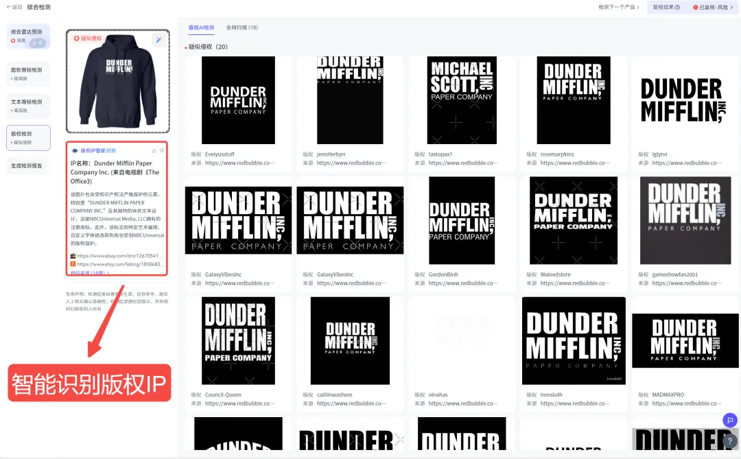The height and width of the screenshot is (459, 741).
Task: Click the gameshowfan2001 author name
Action: click(675, 274)
